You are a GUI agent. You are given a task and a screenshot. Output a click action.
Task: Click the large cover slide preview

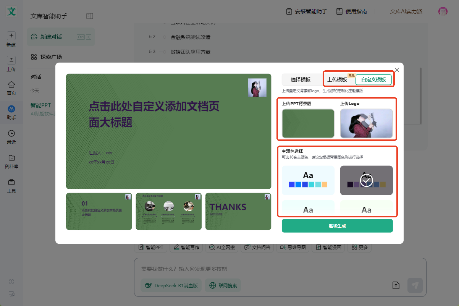tap(168, 131)
